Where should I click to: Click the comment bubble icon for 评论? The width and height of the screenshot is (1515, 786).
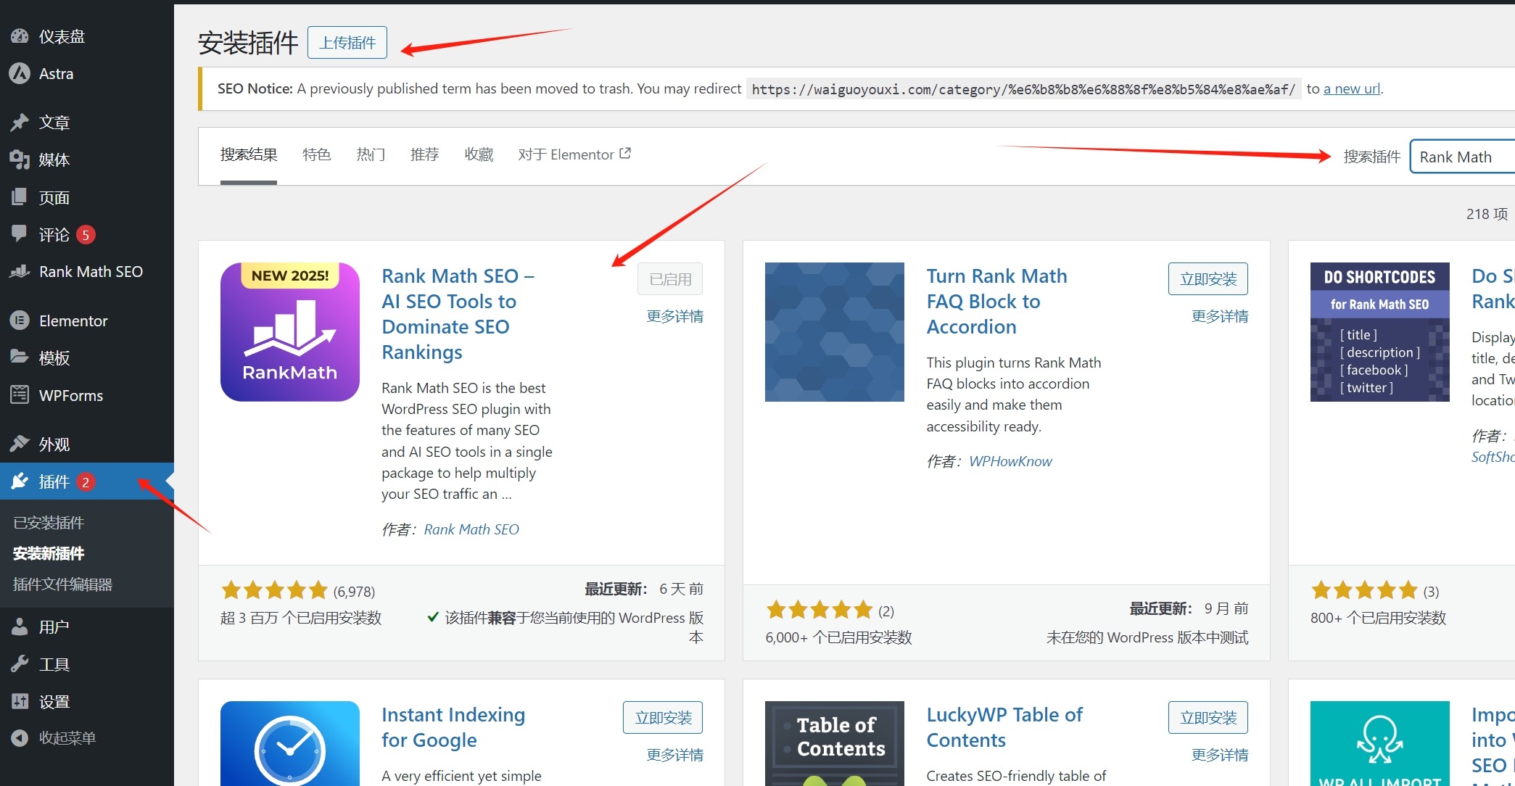click(20, 233)
